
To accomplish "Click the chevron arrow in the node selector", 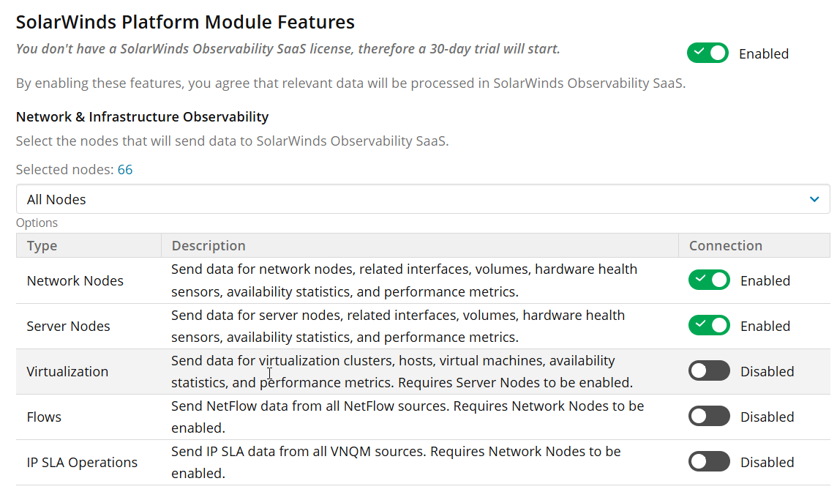I will 814,199.
